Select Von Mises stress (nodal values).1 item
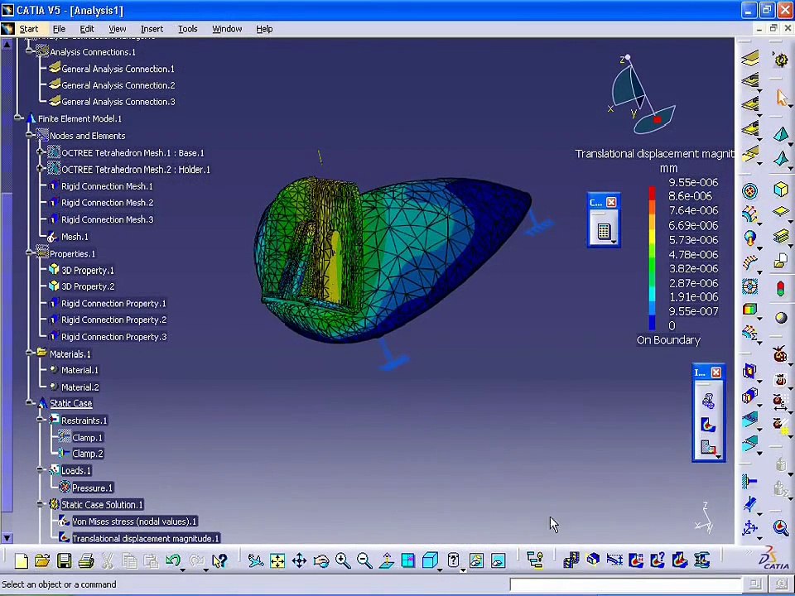795x596 pixels. click(134, 521)
